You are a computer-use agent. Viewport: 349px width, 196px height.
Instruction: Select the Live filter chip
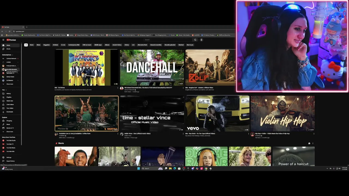(x=133, y=45)
